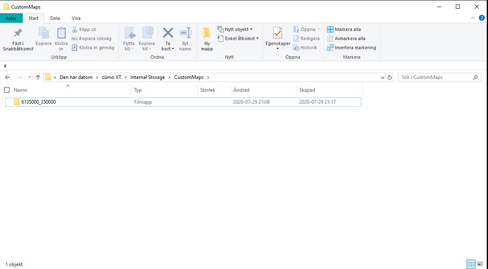Image resolution: width=488 pixels, height=269 pixels.
Task: Open Egenskaper properties icon
Action: pyautogui.click(x=277, y=33)
